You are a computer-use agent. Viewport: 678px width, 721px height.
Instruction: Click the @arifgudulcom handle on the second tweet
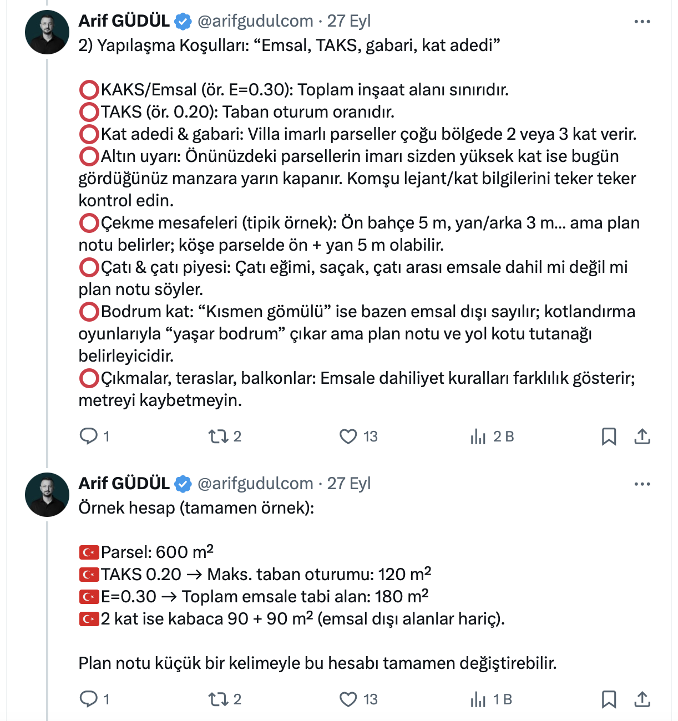tap(255, 484)
